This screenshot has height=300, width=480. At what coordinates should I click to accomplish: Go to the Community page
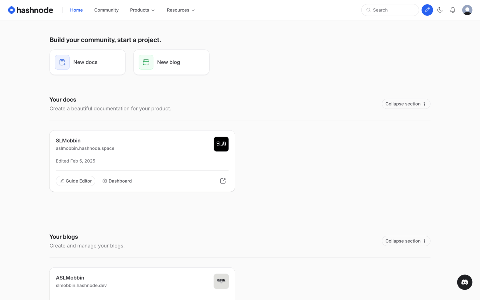[106, 10]
